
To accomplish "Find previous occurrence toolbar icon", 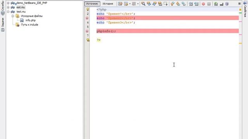I will click(149, 4).
